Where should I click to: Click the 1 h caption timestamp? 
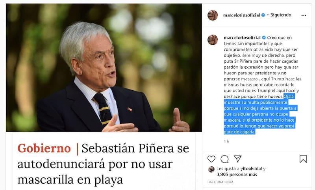pos(226,141)
